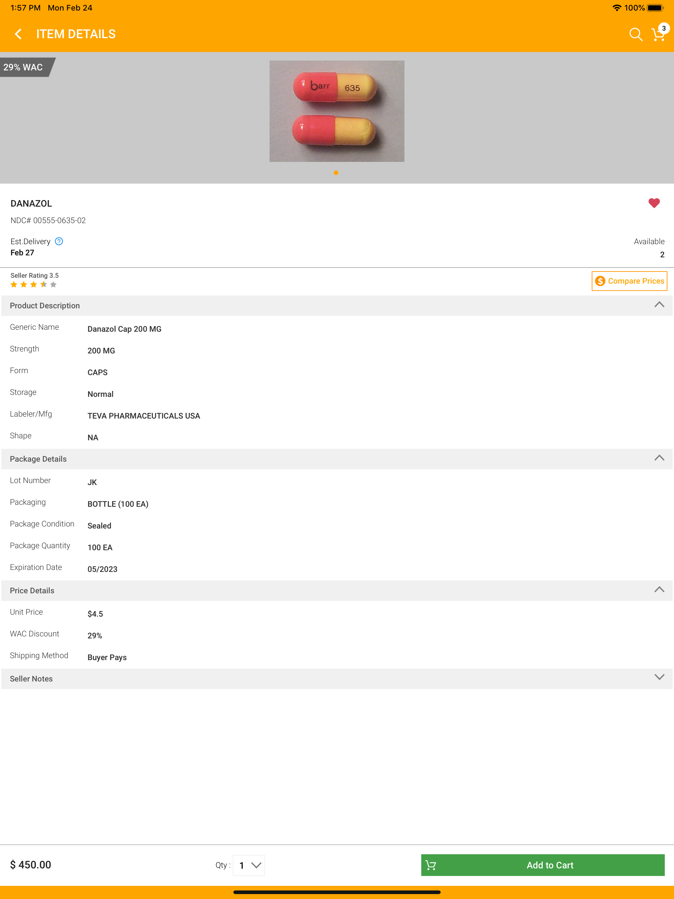Screen dimensions: 674x899
Task: Select the NDC# 00555-0635-02 text
Action: point(48,220)
